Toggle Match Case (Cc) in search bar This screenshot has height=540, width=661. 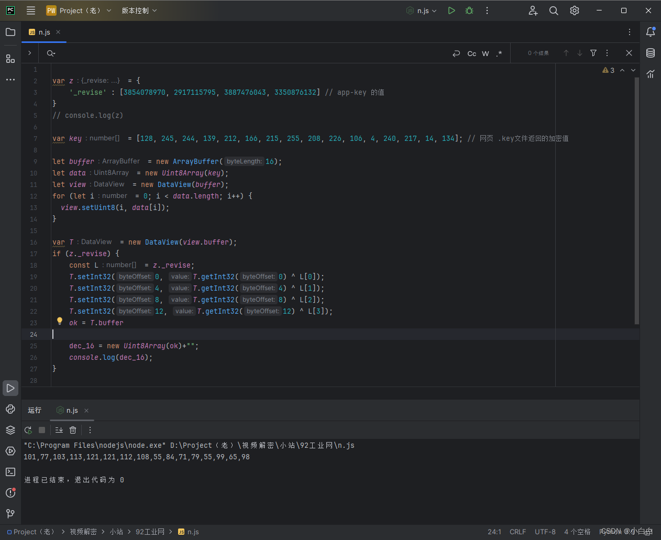(471, 53)
